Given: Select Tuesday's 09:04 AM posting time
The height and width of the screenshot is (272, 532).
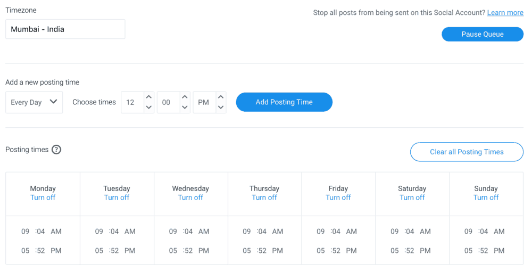Looking at the screenshot, I should tap(115, 232).
